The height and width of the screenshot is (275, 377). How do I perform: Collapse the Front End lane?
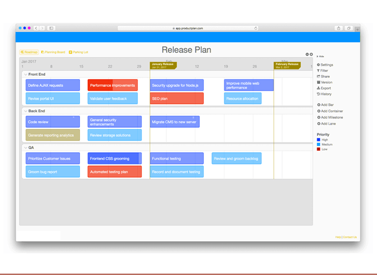point(26,74)
